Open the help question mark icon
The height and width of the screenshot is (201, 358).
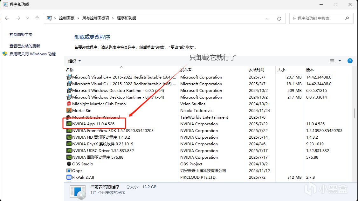click(x=350, y=61)
